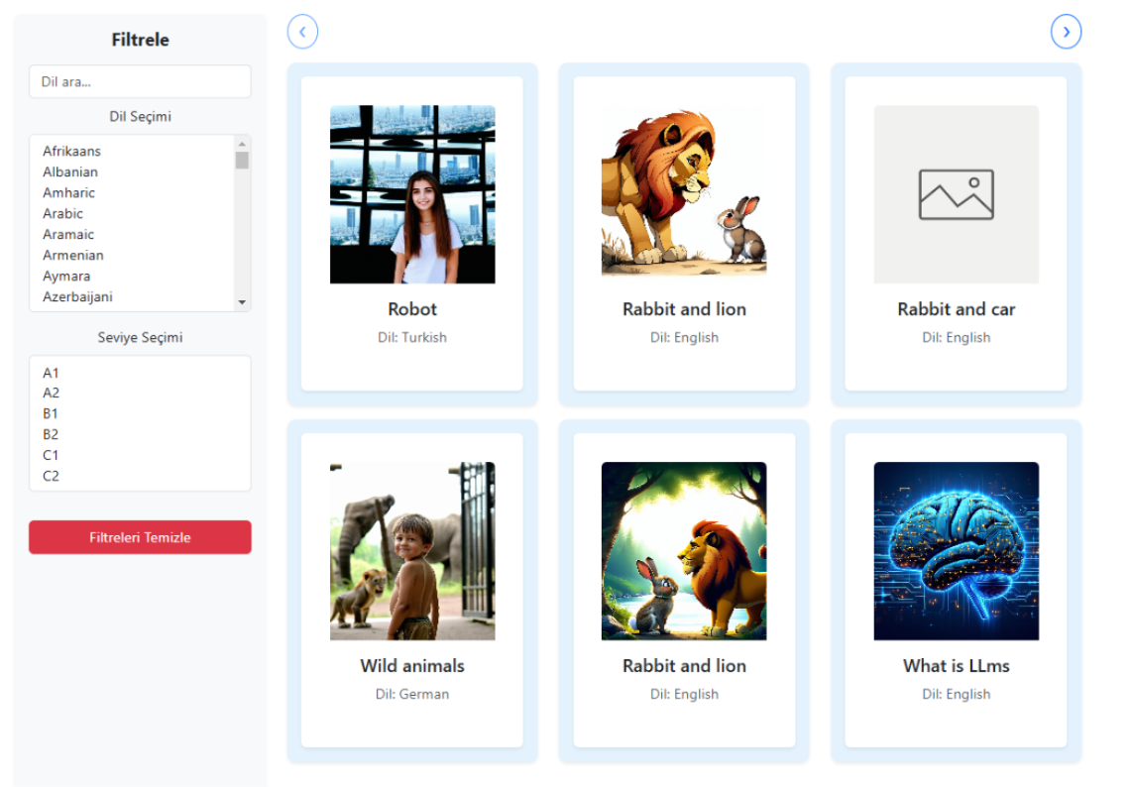This screenshot has width=1132, height=787.
Task: Go to the next page with right arrow
Action: [1066, 32]
